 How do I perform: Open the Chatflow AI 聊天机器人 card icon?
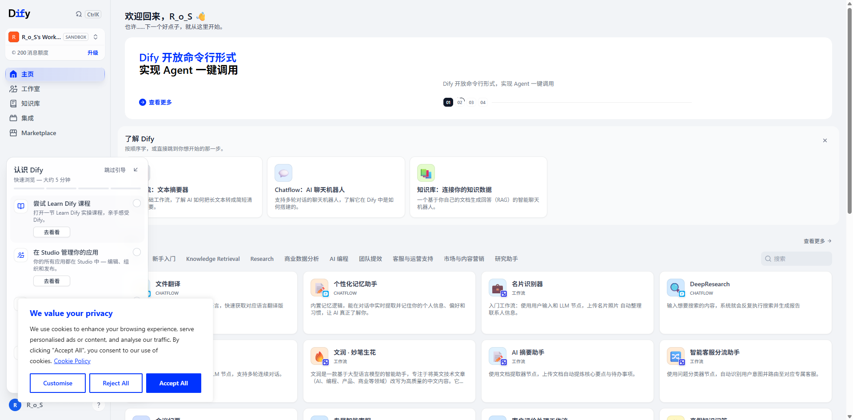(x=283, y=173)
